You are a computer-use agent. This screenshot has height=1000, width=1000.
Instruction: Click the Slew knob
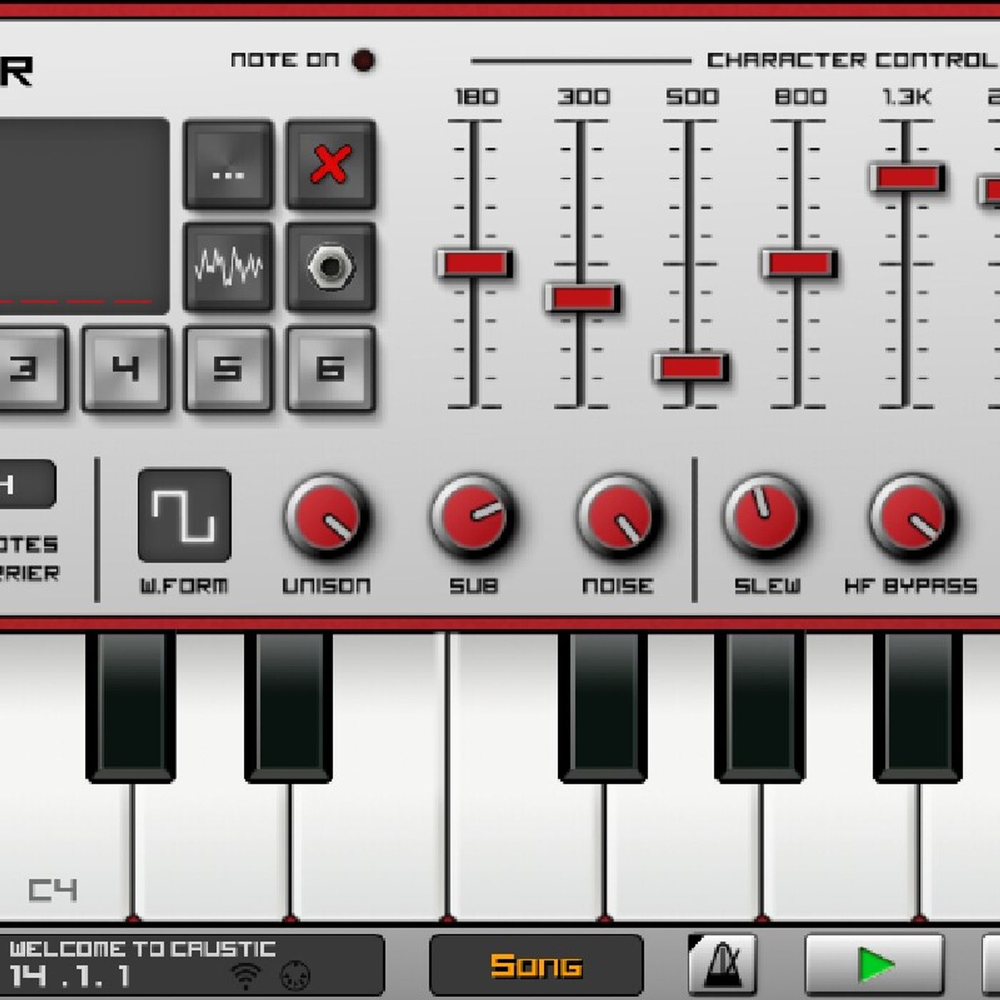pos(765,517)
